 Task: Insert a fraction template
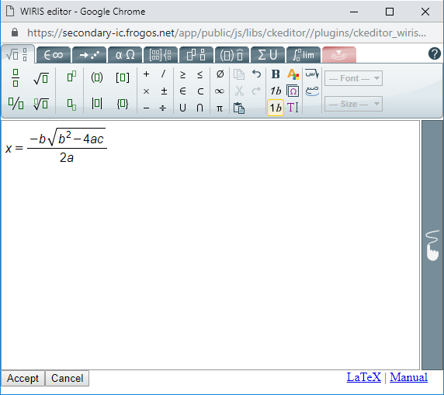pos(16,77)
